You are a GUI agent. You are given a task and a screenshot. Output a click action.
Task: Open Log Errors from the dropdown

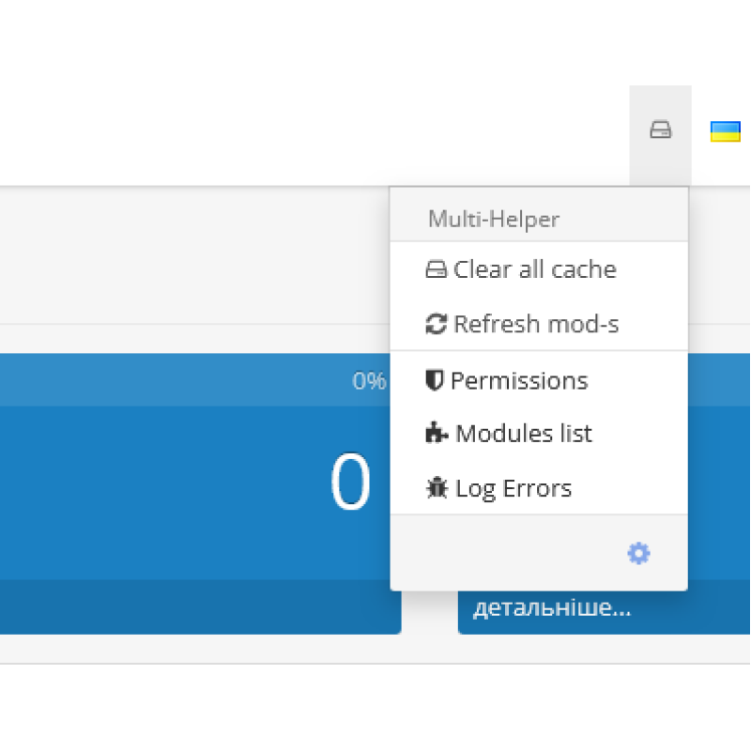[x=513, y=487]
